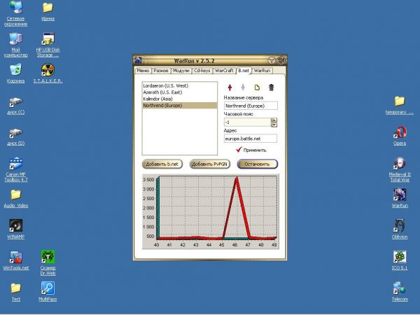Open the Модули tab
Viewport: 420px width, 315px height.
click(181, 71)
